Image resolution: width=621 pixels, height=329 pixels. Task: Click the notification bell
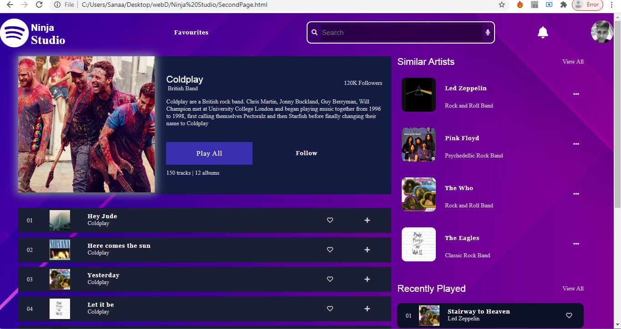(542, 32)
